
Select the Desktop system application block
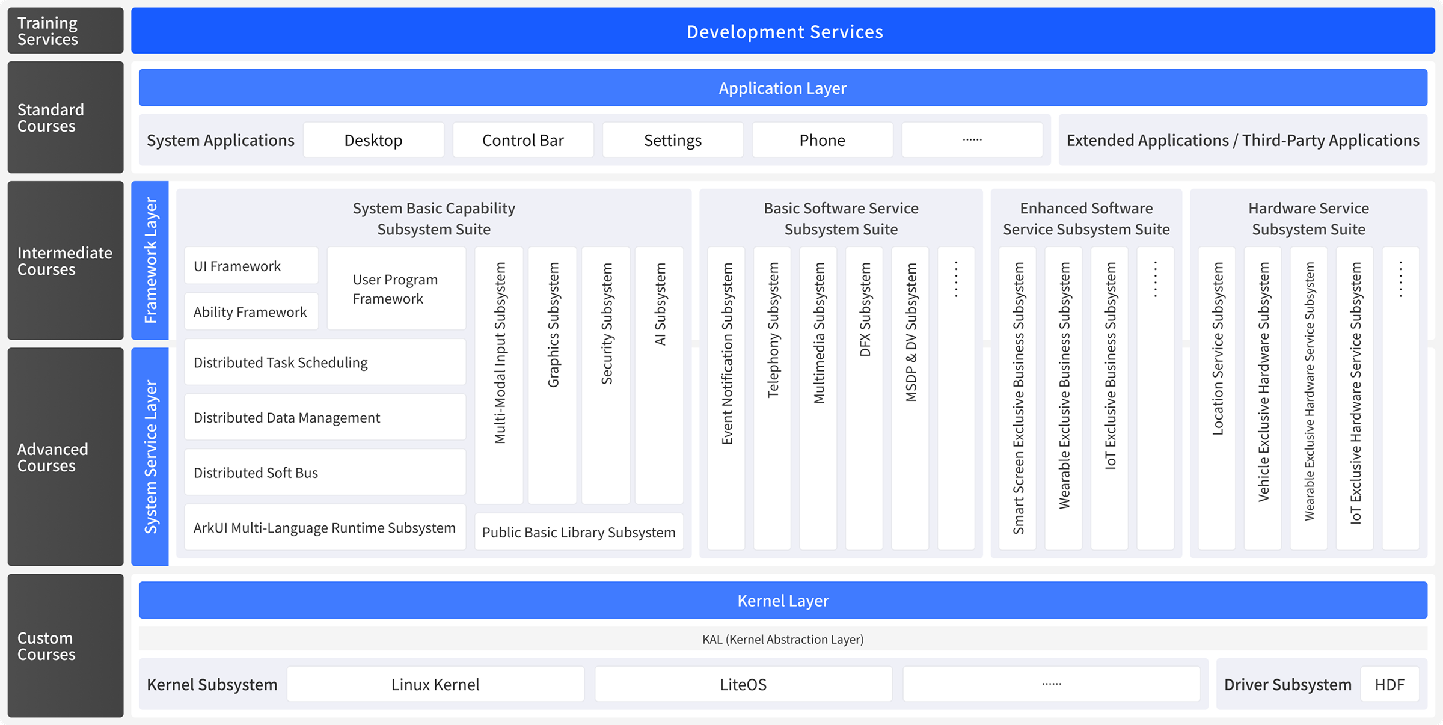(373, 139)
